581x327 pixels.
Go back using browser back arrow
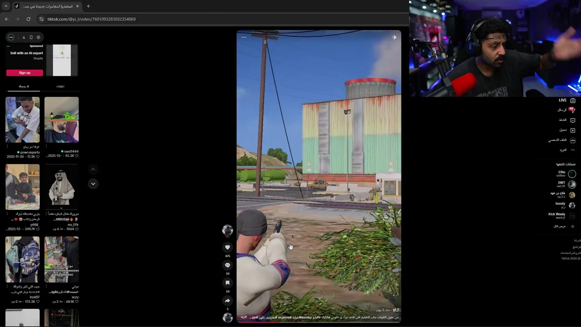(6, 19)
